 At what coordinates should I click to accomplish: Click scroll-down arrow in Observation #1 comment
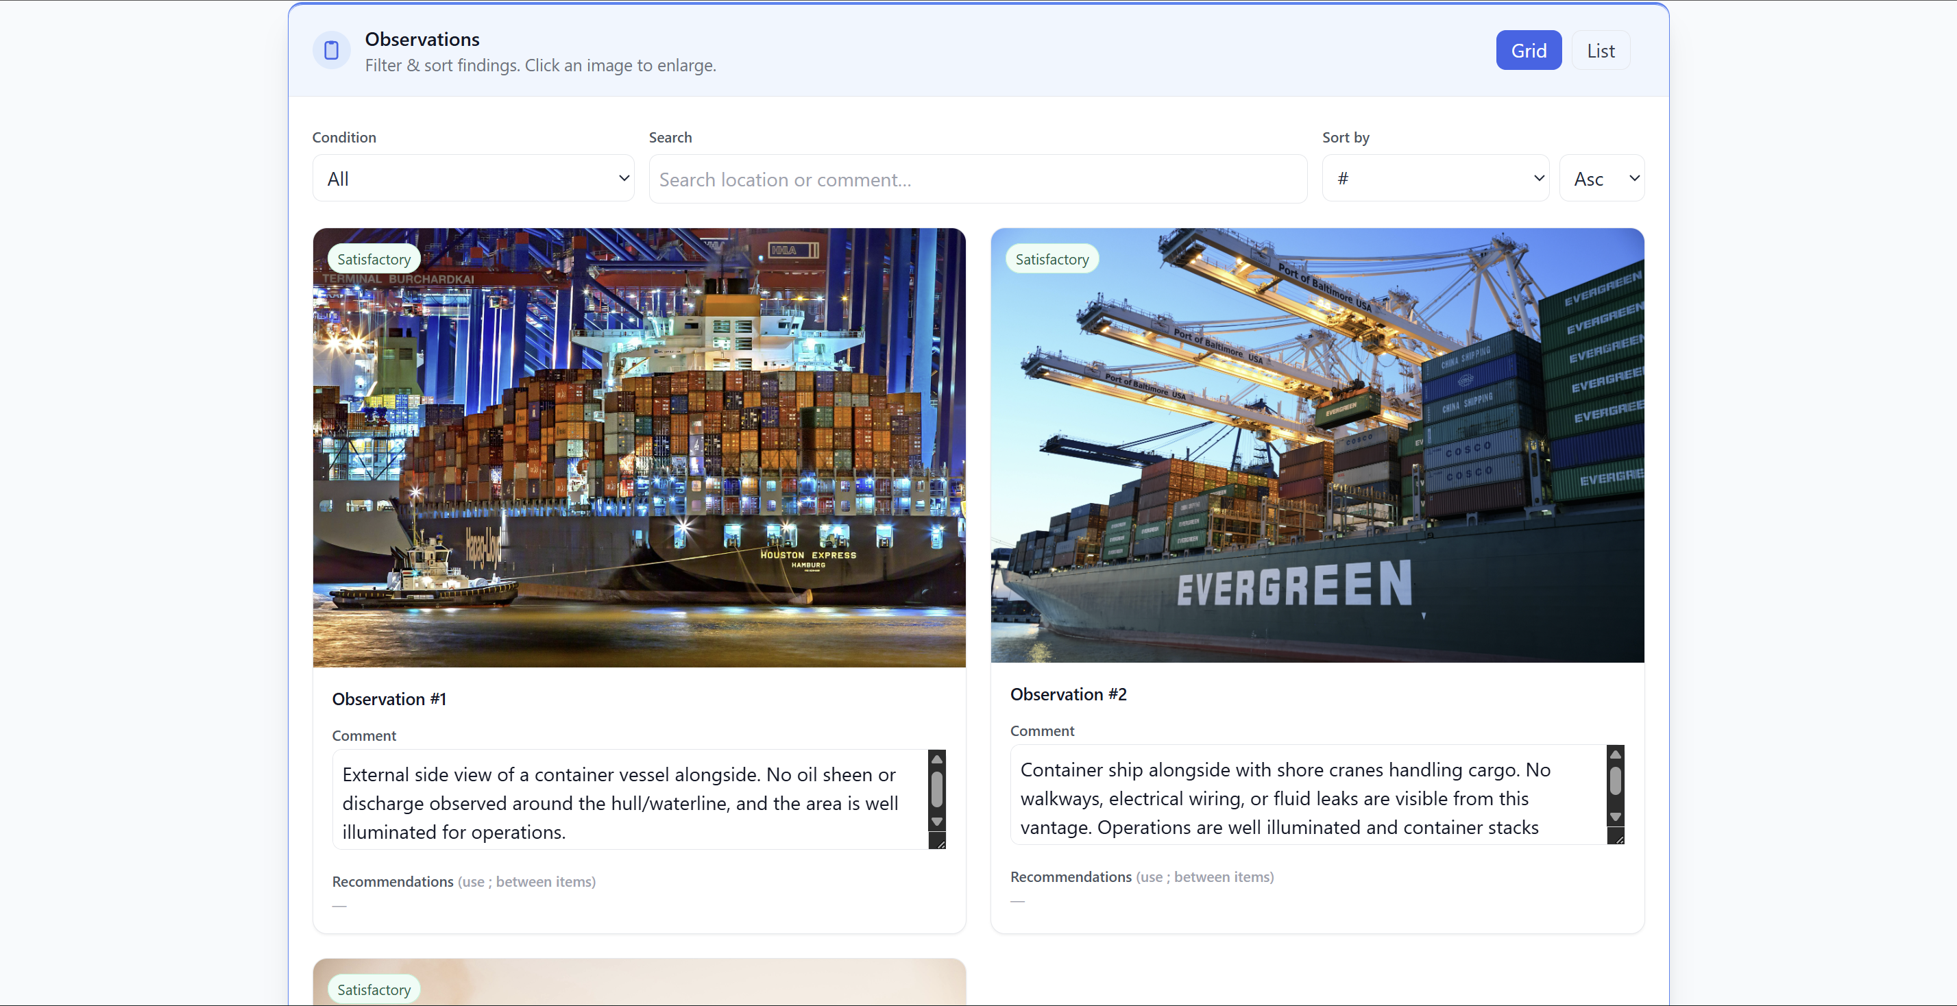pos(937,822)
